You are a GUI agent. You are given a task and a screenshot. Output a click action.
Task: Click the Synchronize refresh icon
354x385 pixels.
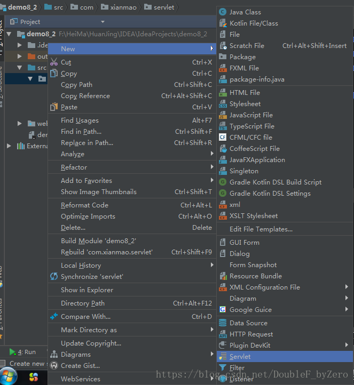pos(54,276)
